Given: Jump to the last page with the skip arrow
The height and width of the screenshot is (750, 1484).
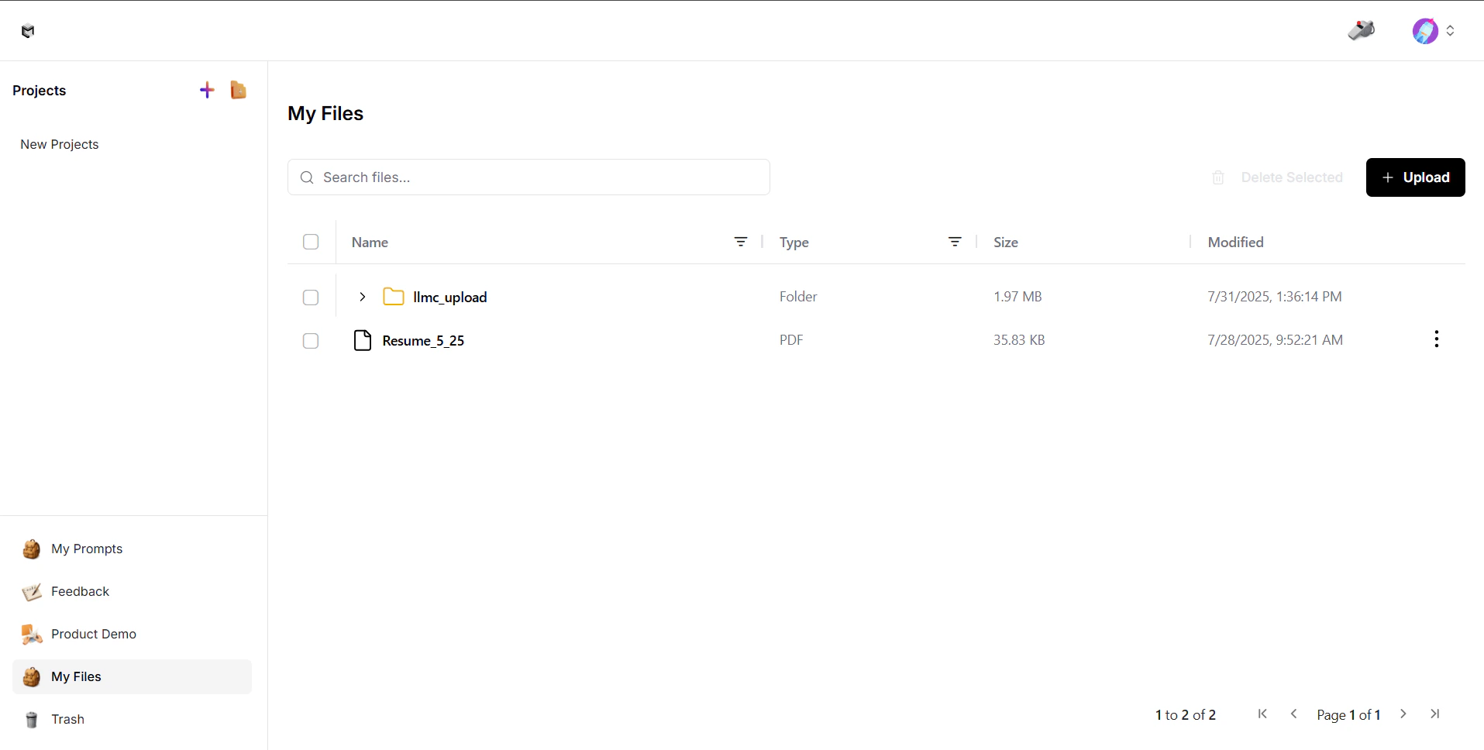Looking at the screenshot, I should pyautogui.click(x=1436, y=714).
